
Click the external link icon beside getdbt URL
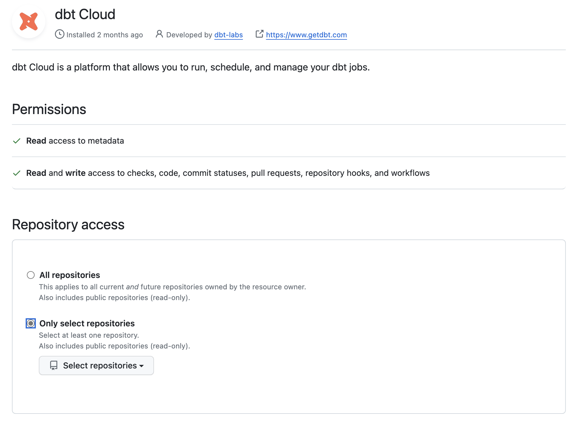(x=260, y=34)
